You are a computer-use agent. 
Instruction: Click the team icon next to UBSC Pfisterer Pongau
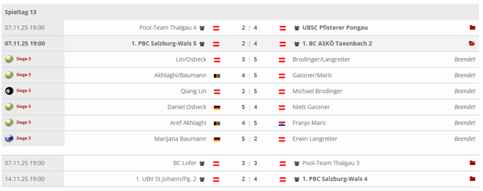point(297,28)
